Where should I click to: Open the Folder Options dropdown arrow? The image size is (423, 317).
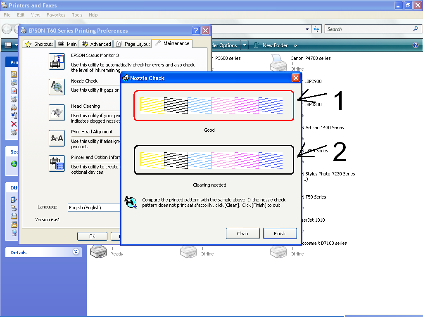[245, 45]
